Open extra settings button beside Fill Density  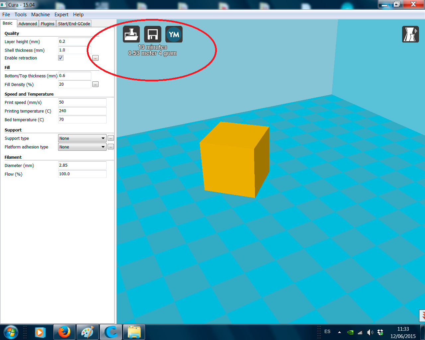tap(95, 84)
